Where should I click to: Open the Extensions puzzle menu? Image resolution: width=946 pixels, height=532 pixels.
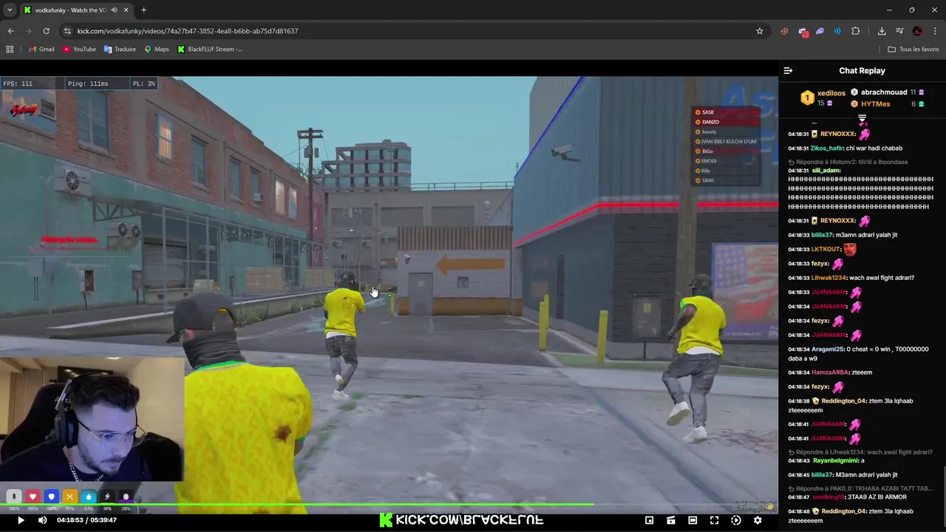pyautogui.click(x=856, y=31)
